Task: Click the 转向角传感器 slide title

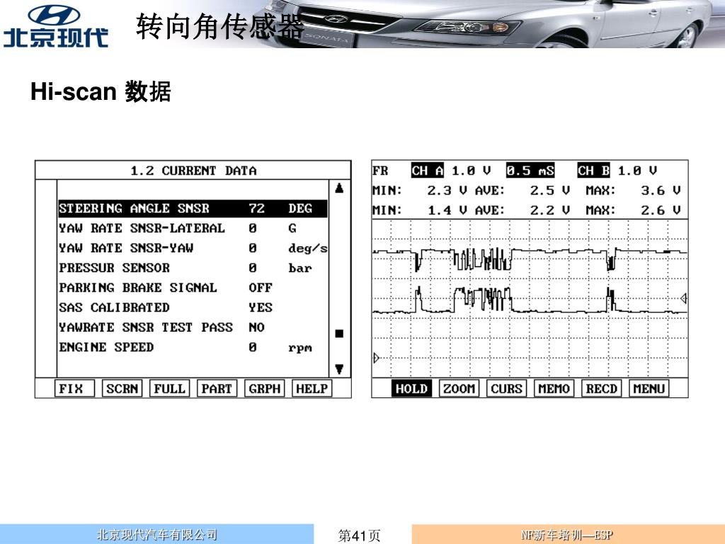Action: [220, 26]
